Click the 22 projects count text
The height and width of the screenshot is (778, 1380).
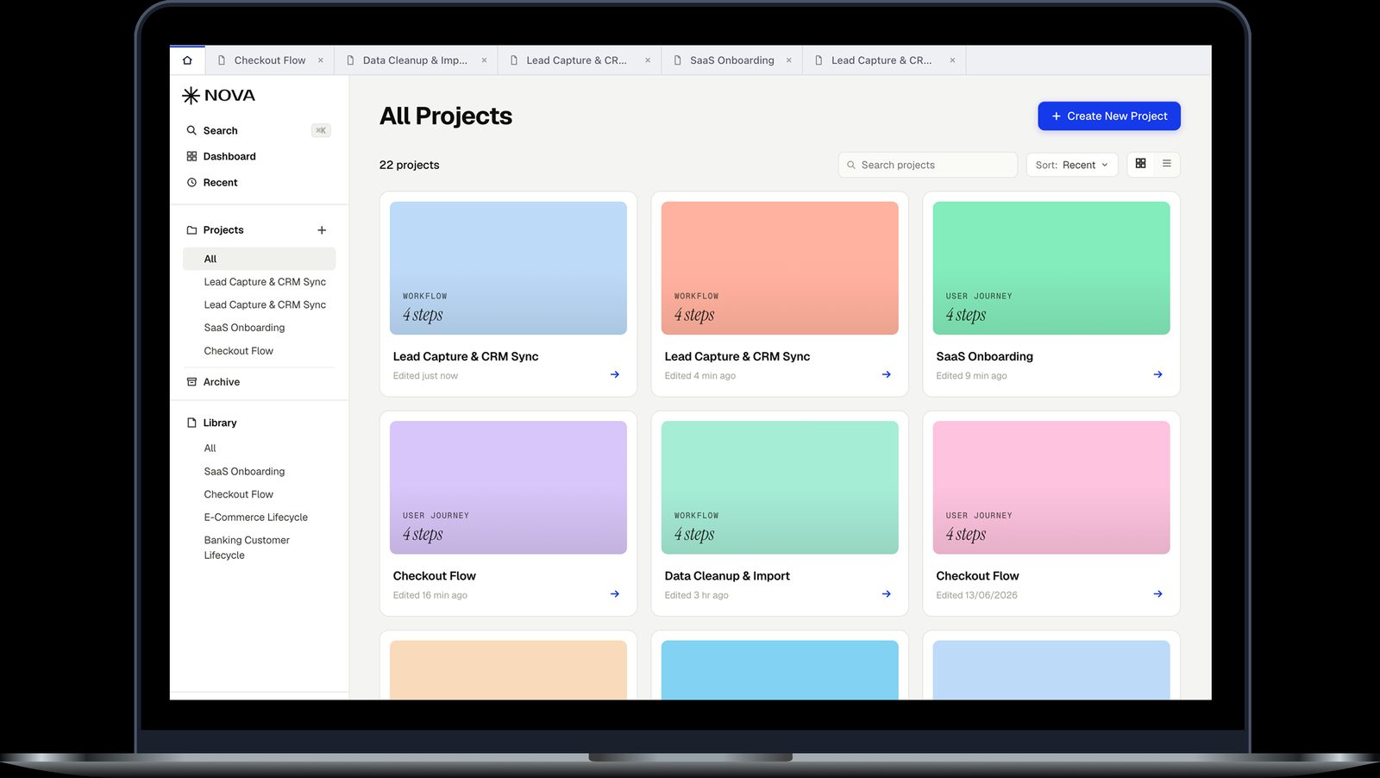point(409,165)
